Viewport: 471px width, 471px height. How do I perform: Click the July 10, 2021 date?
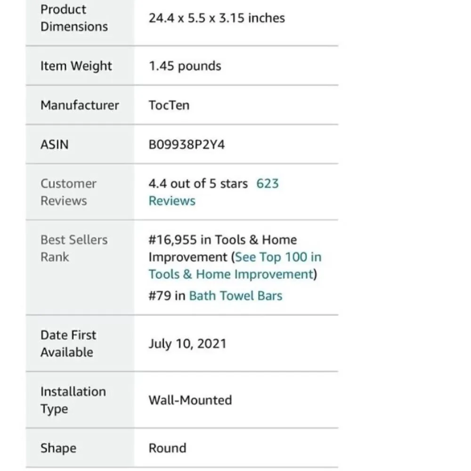[187, 344]
